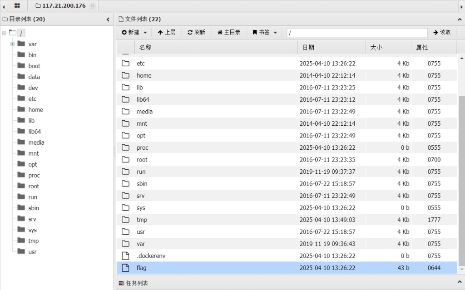The height and width of the screenshot is (290, 465).
Task: Click root folder icon in file list
Action: 126,160
